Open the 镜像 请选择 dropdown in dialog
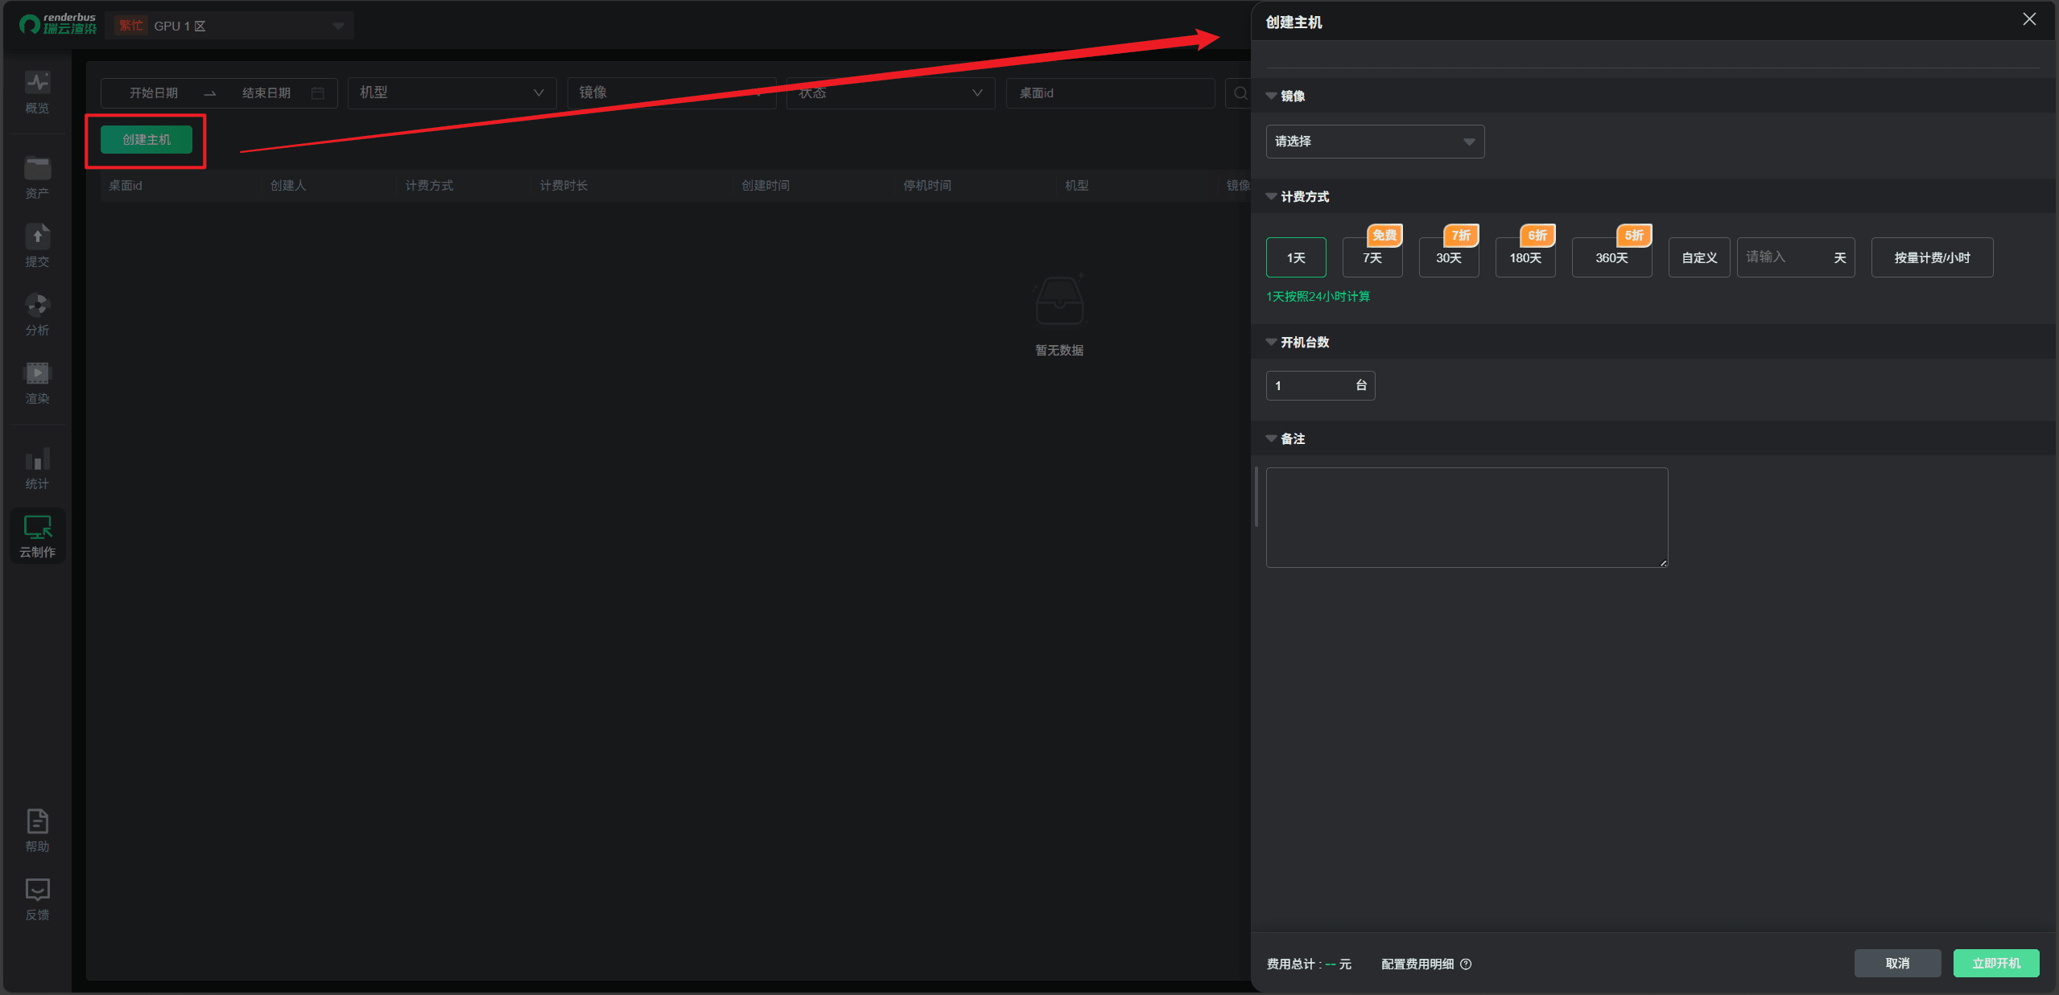The image size is (2059, 995). tap(1375, 142)
